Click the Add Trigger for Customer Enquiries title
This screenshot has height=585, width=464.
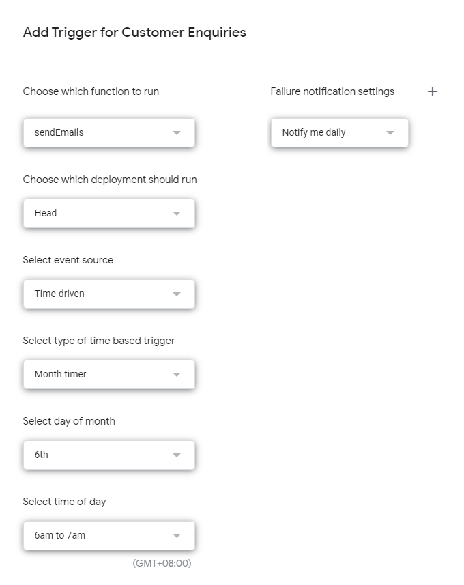134,32
